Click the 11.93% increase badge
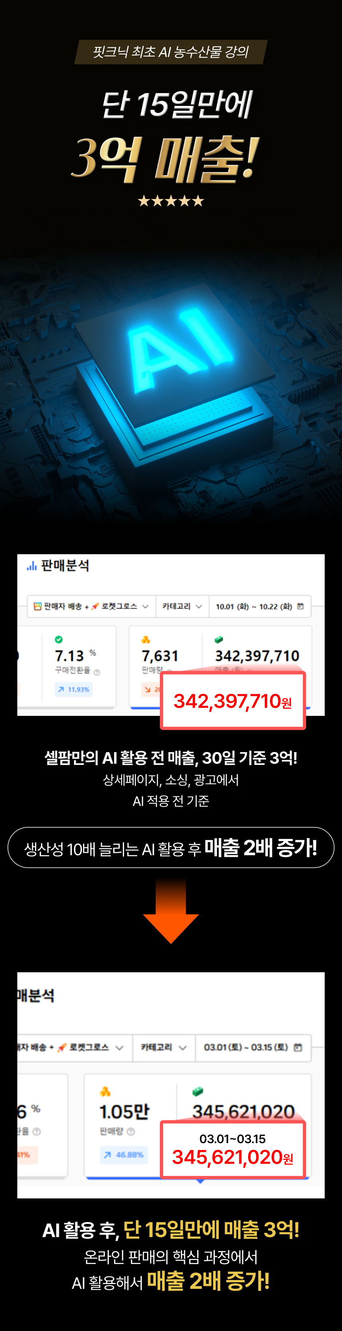This screenshot has width=342, height=1331. pyautogui.click(x=74, y=689)
